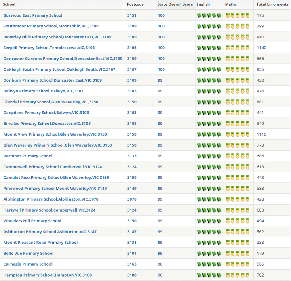Open Balwyn Primary School link
This screenshot has width=291, height=281.
(43, 91)
